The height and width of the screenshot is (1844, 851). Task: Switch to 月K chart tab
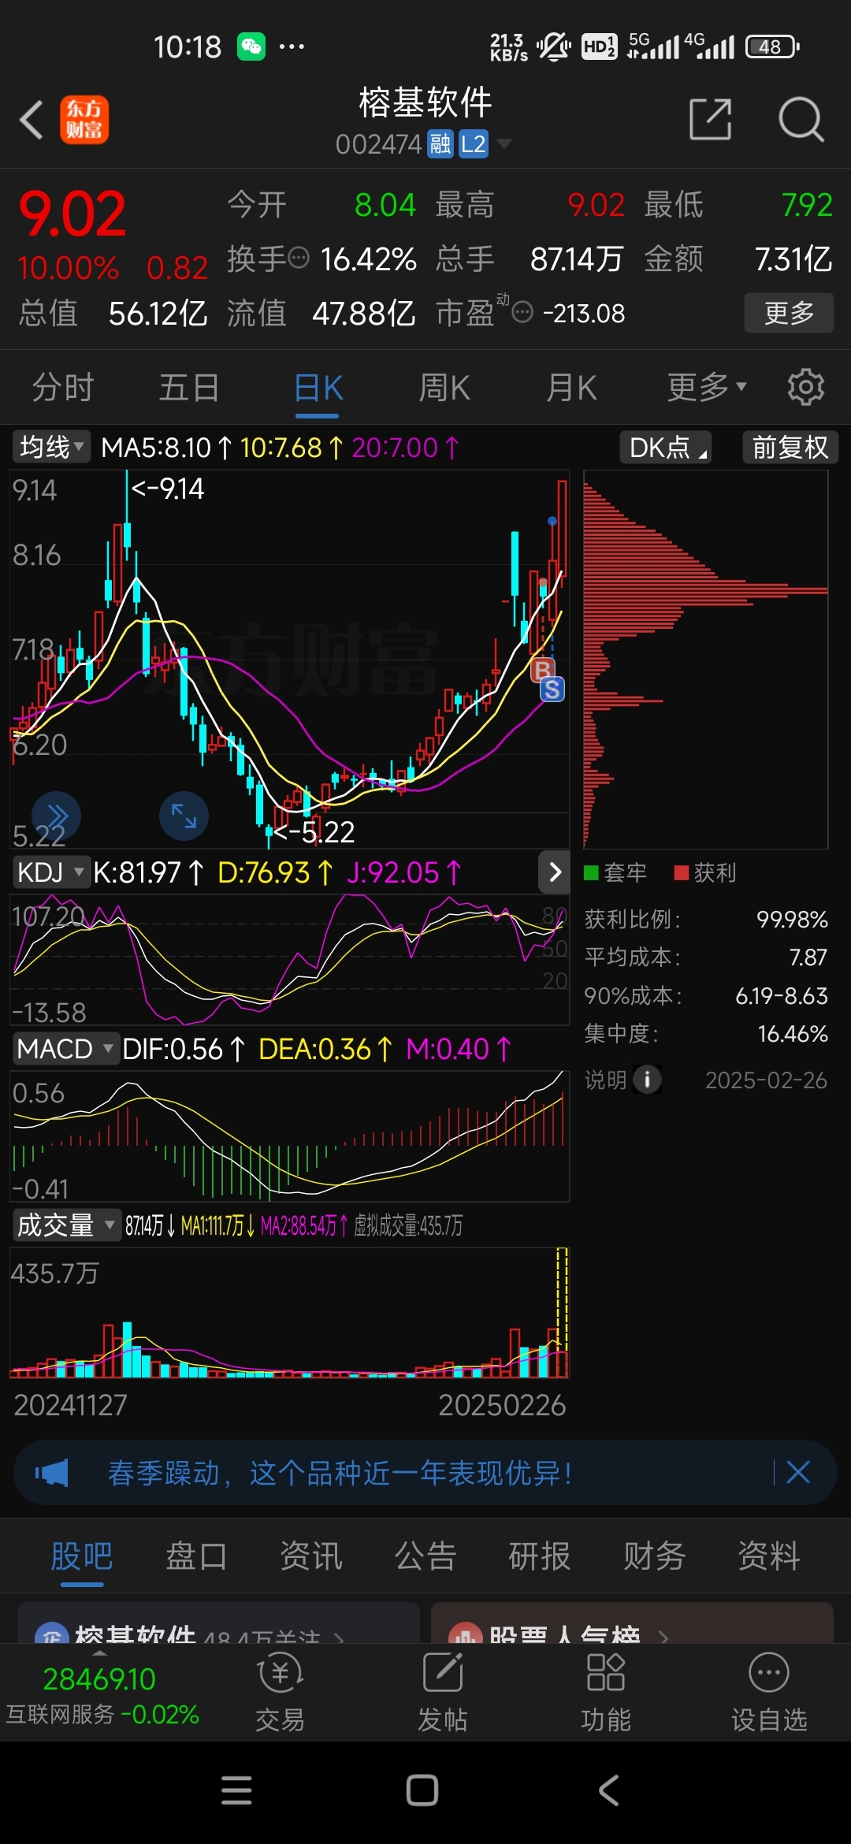click(571, 388)
